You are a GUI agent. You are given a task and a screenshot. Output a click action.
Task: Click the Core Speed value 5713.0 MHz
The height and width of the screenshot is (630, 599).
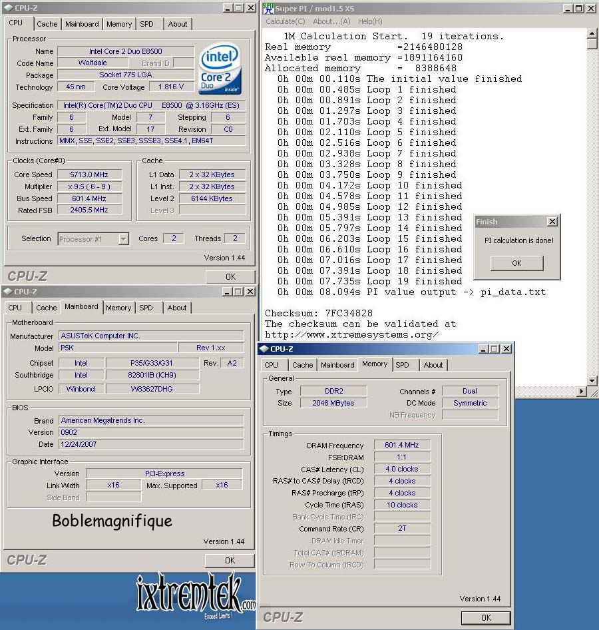tap(89, 174)
